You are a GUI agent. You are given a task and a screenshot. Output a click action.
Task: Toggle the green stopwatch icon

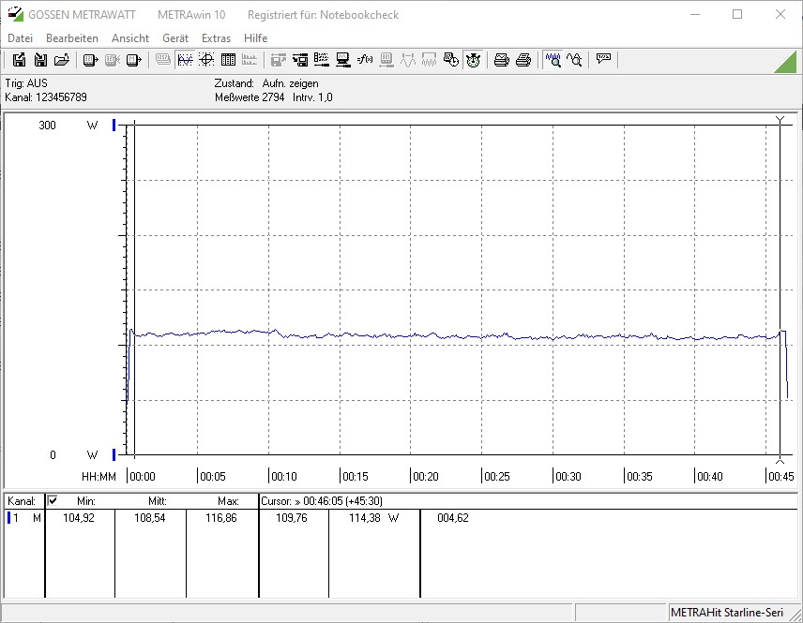coord(473,60)
